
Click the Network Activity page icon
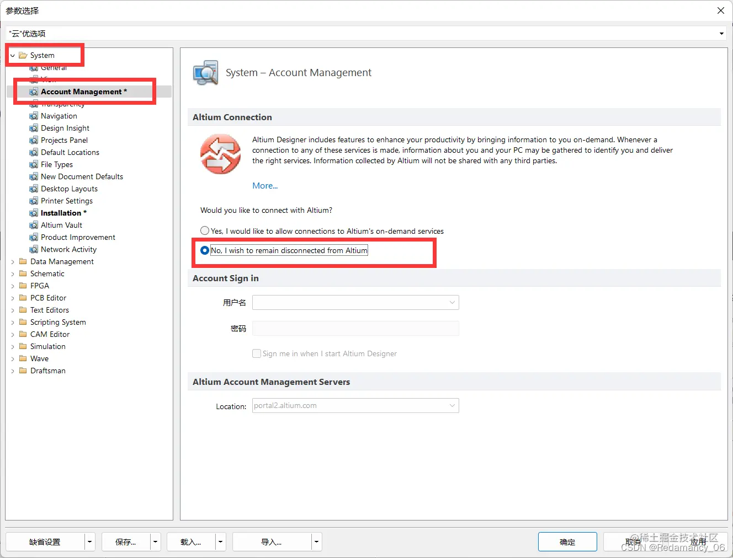tap(34, 249)
